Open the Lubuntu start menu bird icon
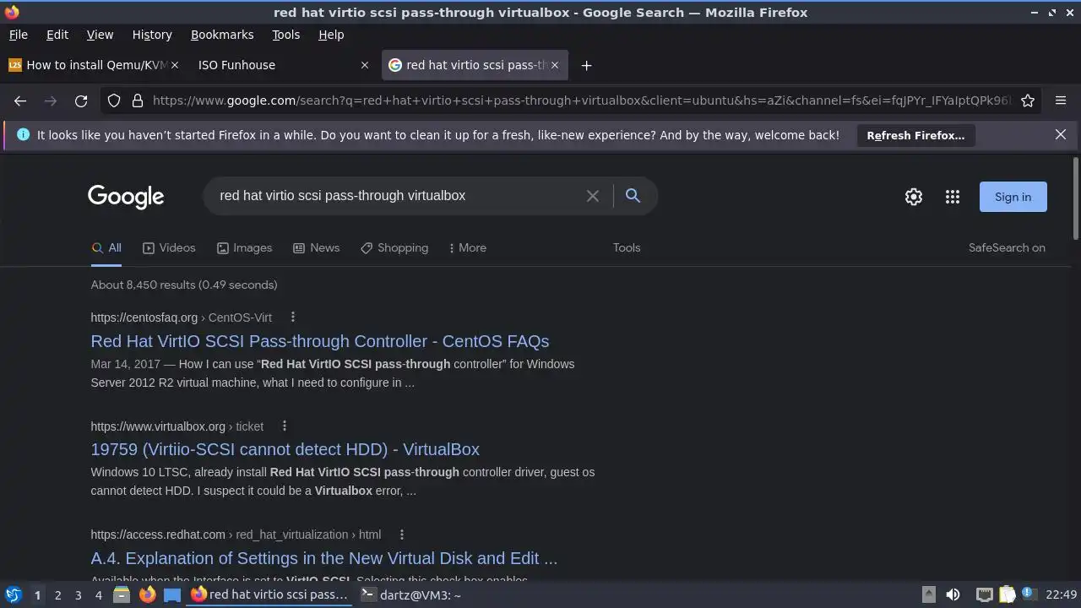Image resolution: width=1081 pixels, height=608 pixels. point(13,594)
